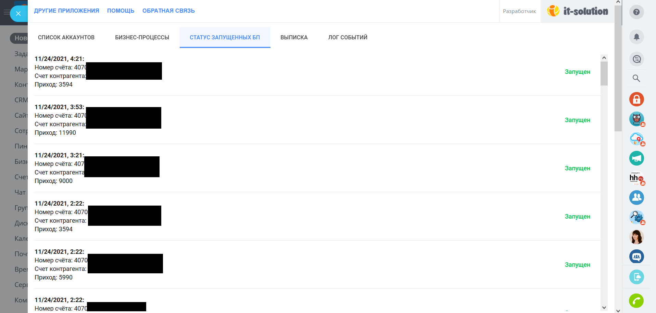Open CRM in the left menu

[21, 100]
